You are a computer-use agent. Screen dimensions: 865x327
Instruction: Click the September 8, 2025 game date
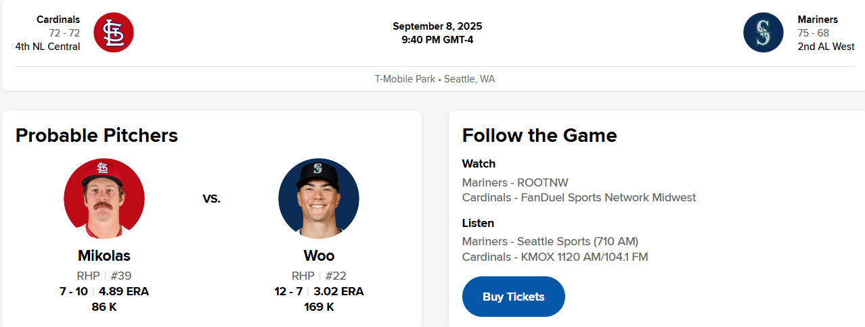point(437,26)
